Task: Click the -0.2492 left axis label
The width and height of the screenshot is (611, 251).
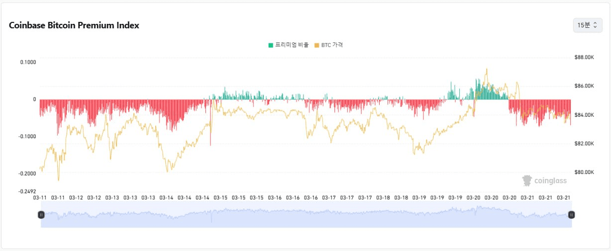Action: pyautogui.click(x=27, y=191)
